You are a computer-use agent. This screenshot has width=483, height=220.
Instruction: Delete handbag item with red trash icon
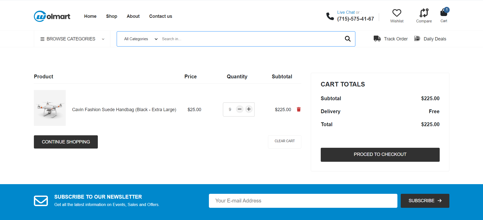[x=299, y=109]
